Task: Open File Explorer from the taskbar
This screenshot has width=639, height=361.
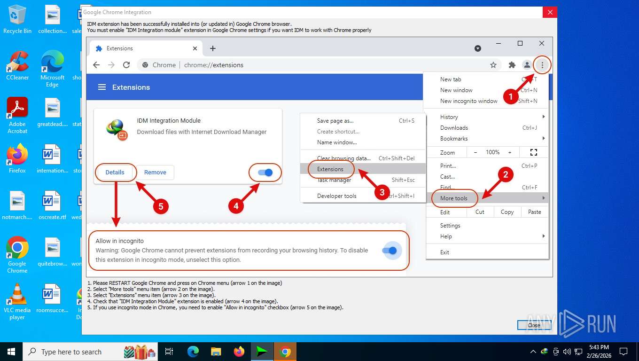Action: (x=216, y=352)
